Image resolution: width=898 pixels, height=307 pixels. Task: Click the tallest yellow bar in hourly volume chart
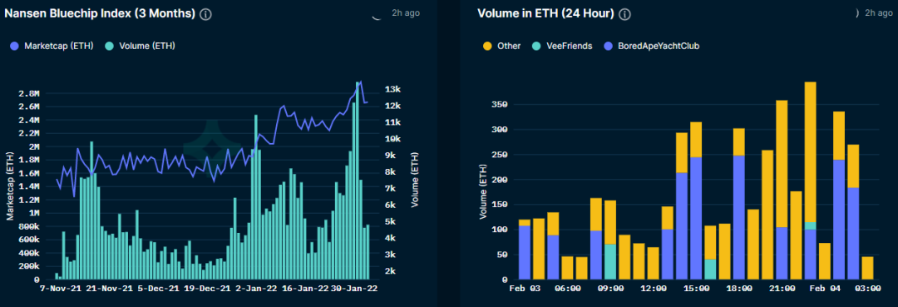pyautogui.click(x=810, y=151)
